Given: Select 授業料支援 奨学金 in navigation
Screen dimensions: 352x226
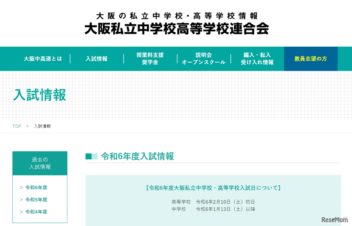Looking at the screenshot, I should click(x=150, y=59).
